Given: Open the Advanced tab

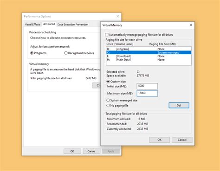Looking at the screenshot, I should 49,24.
